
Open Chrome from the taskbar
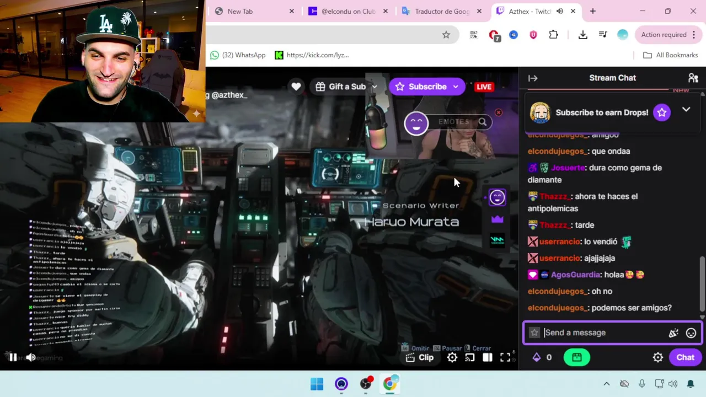point(390,384)
